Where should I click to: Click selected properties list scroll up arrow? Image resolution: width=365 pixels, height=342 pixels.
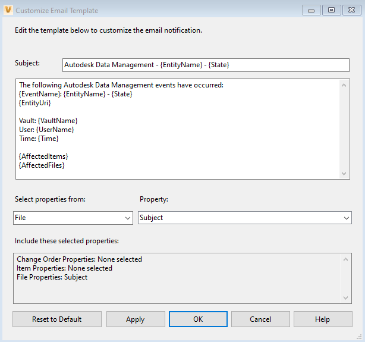click(345, 259)
